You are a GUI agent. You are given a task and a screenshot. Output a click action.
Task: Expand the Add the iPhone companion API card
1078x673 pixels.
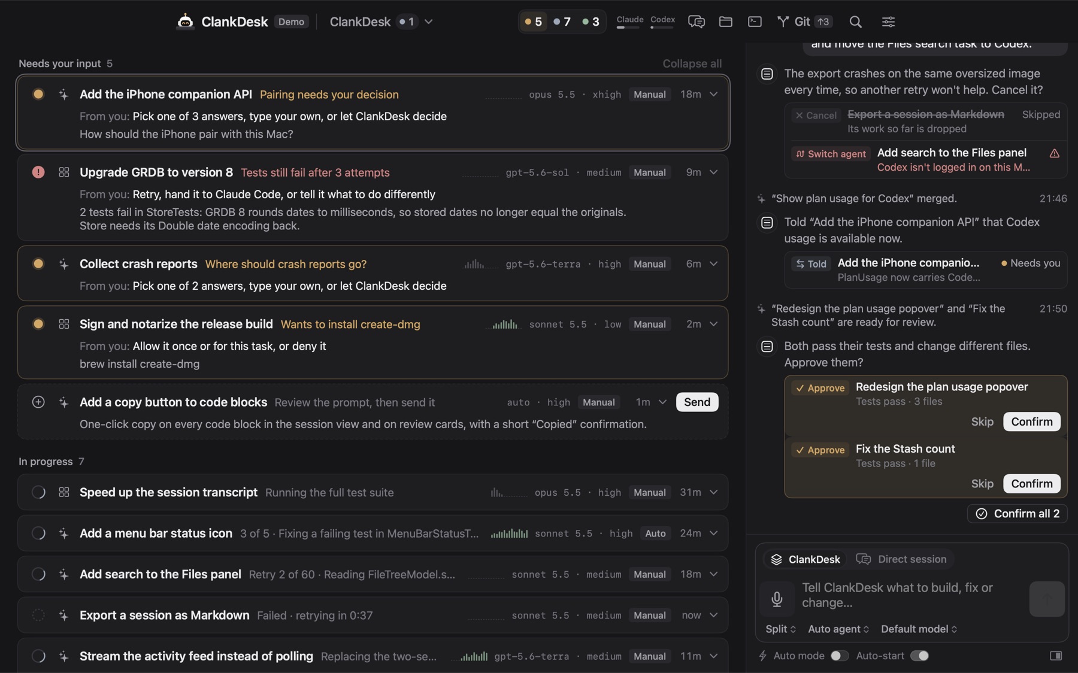[x=713, y=95]
